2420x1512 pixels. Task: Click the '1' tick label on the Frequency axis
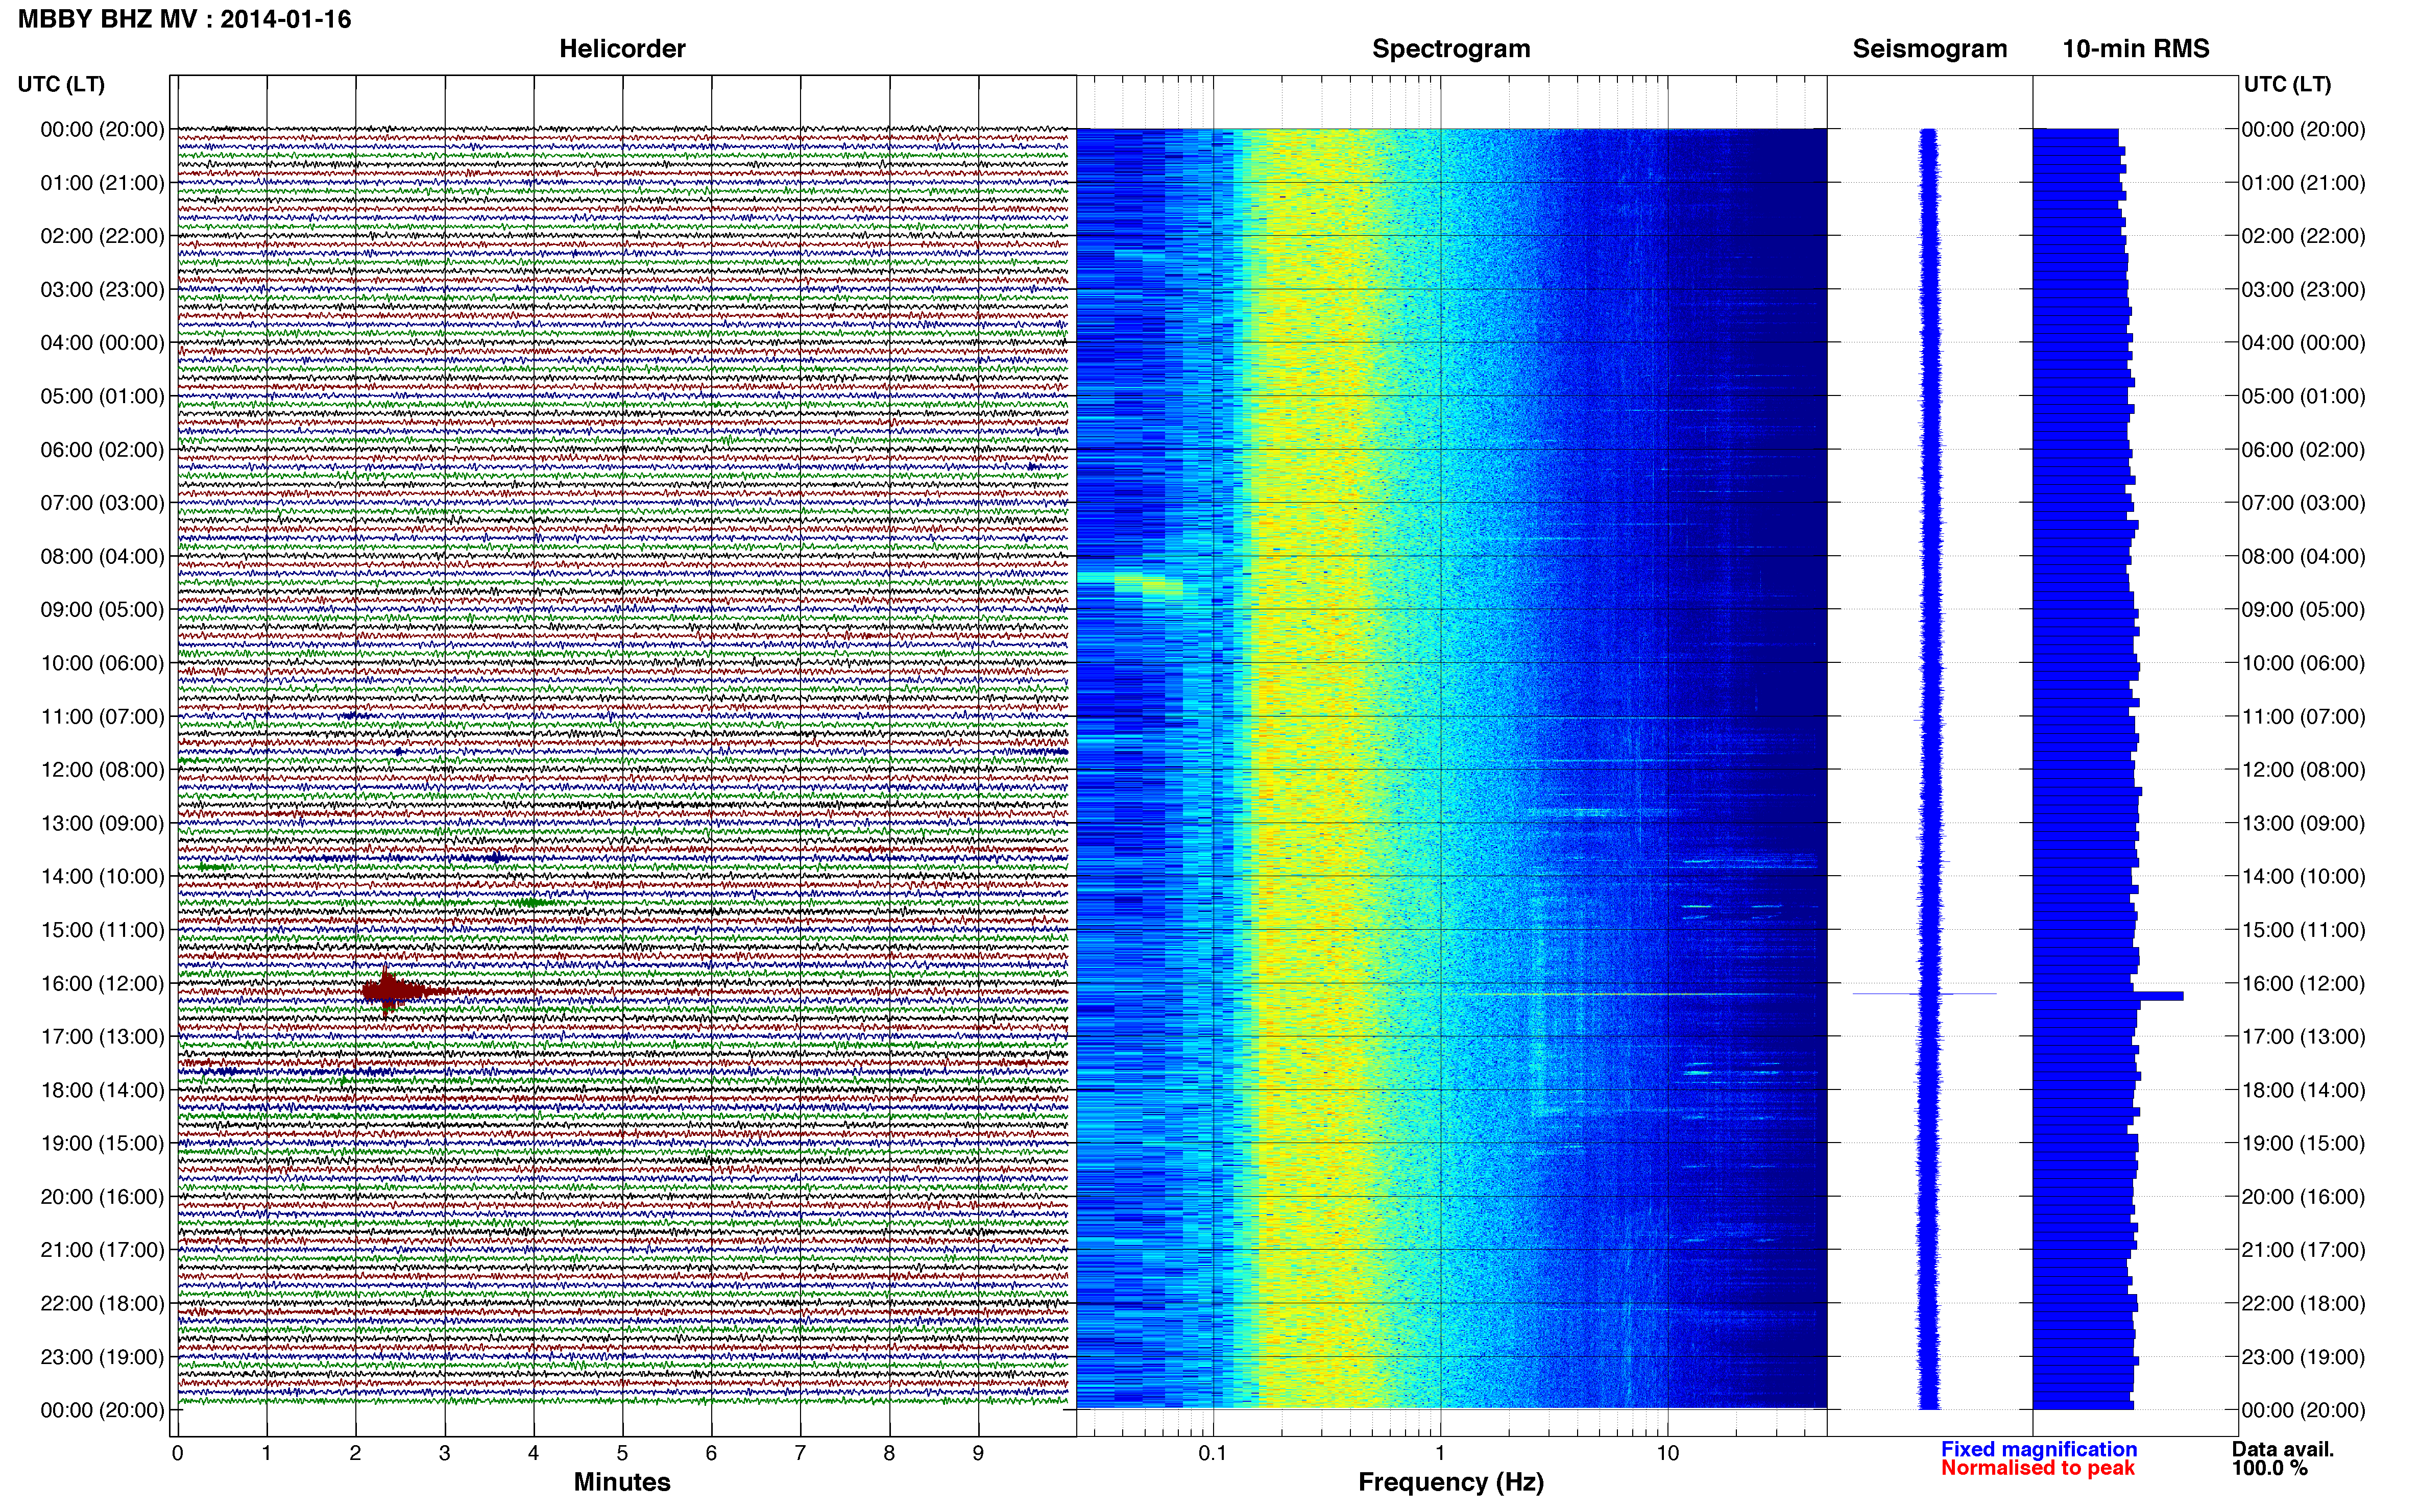(x=1441, y=1454)
